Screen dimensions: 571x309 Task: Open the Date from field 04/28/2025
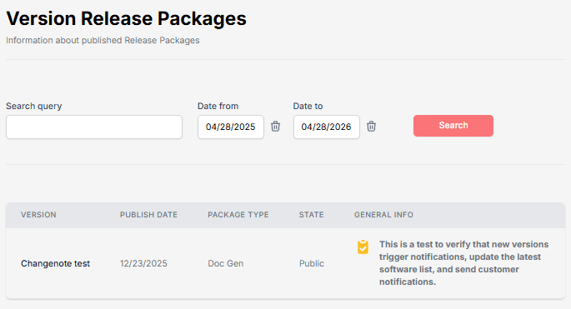(231, 127)
